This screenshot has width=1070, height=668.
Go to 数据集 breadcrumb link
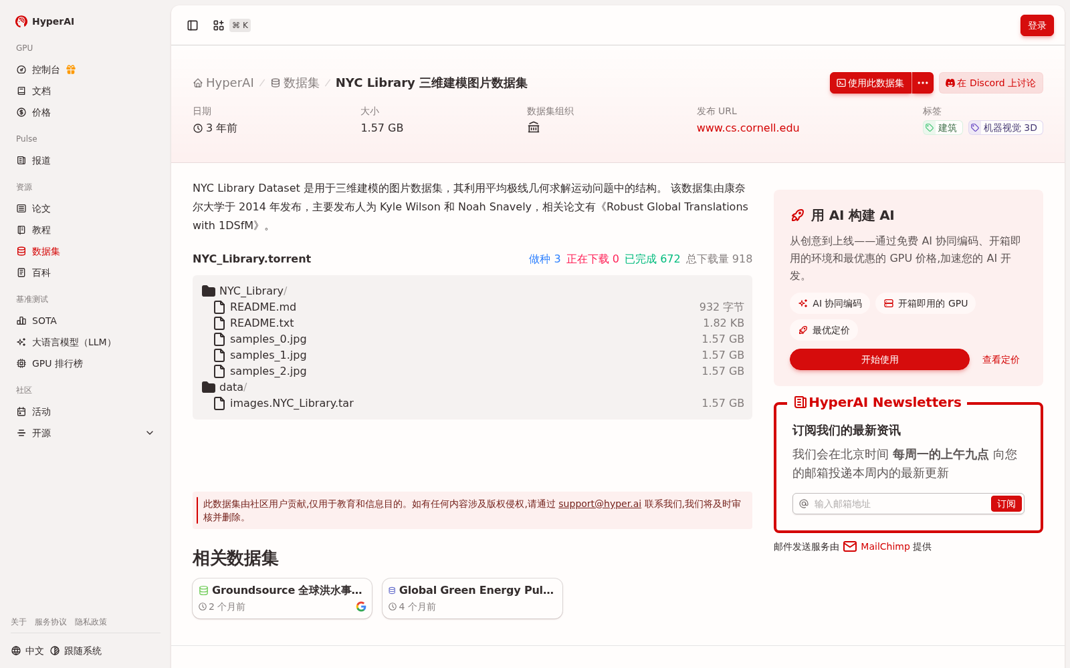(x=295, y=83)
